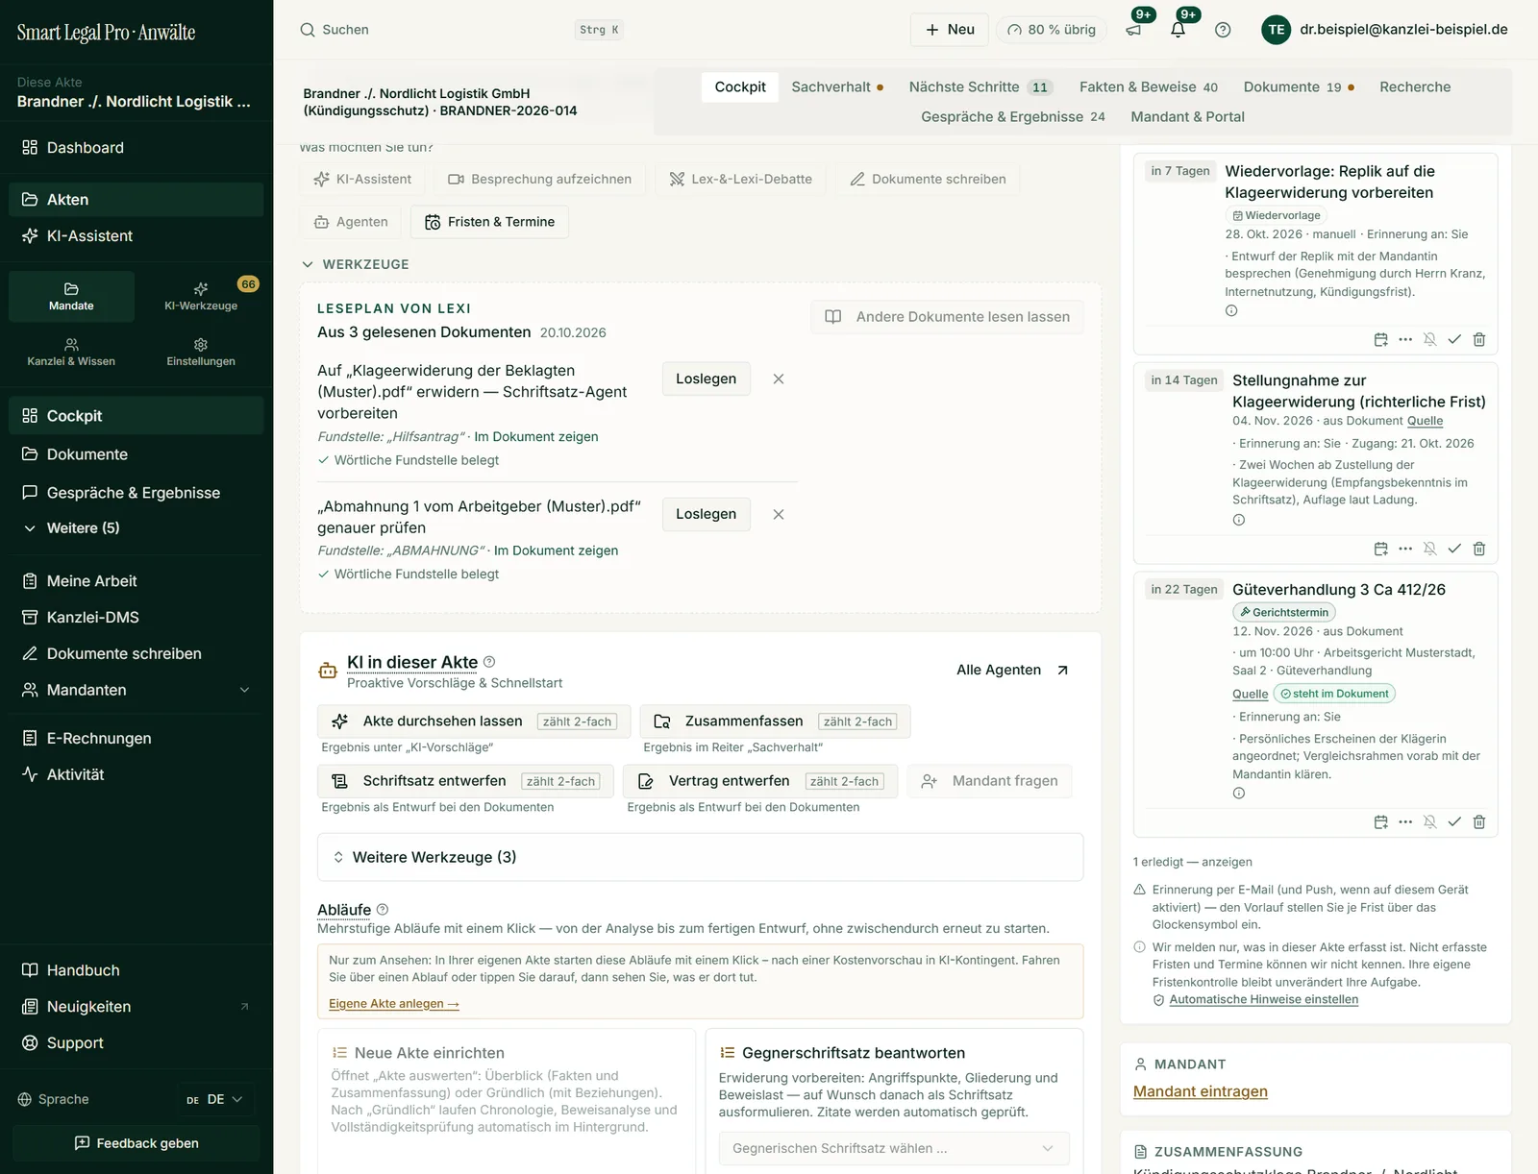This screenshot has height=1174, width=1538.
Task: Switch to the Fakten & Beweise tab
Action: [x=1148, y=86]
